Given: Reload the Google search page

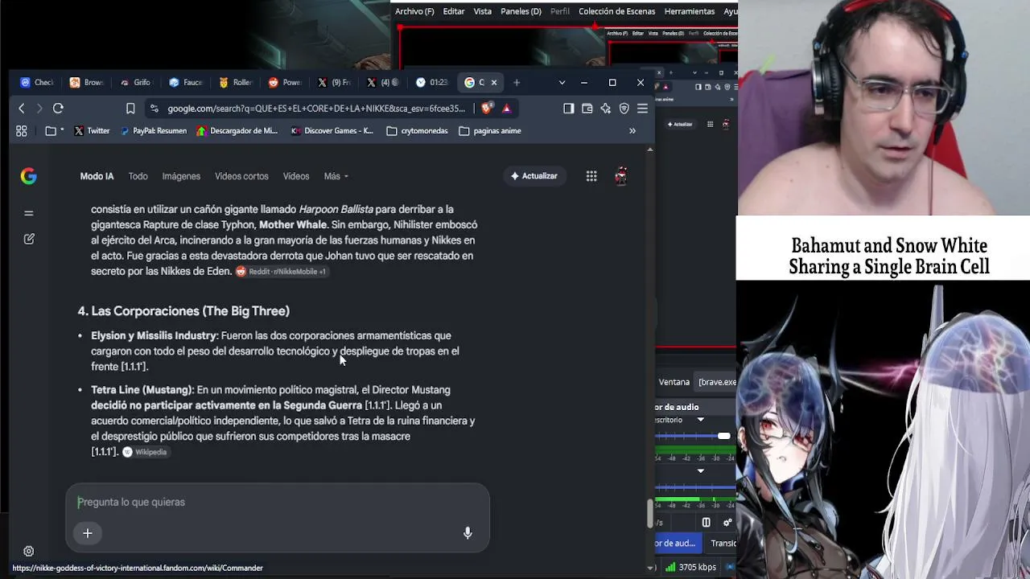Looking at the screenshot, I should click(x=58, y=109).
